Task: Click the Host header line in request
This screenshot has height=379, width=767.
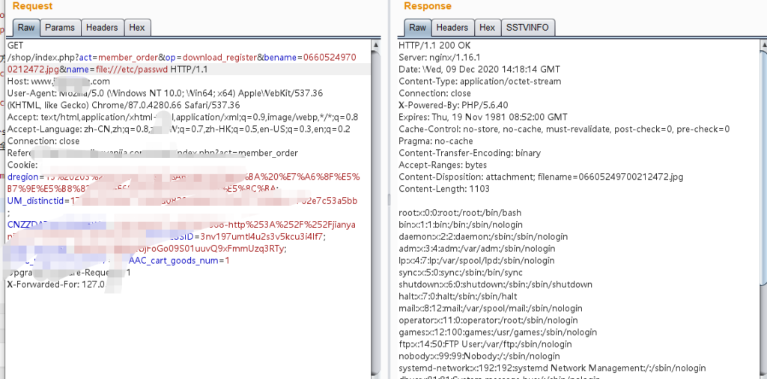Action: [58, 81]
